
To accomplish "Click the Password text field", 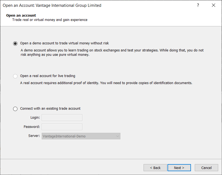I will pos(62,127).
